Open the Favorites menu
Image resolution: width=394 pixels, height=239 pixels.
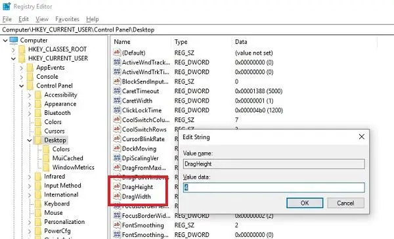coord(67,19)
